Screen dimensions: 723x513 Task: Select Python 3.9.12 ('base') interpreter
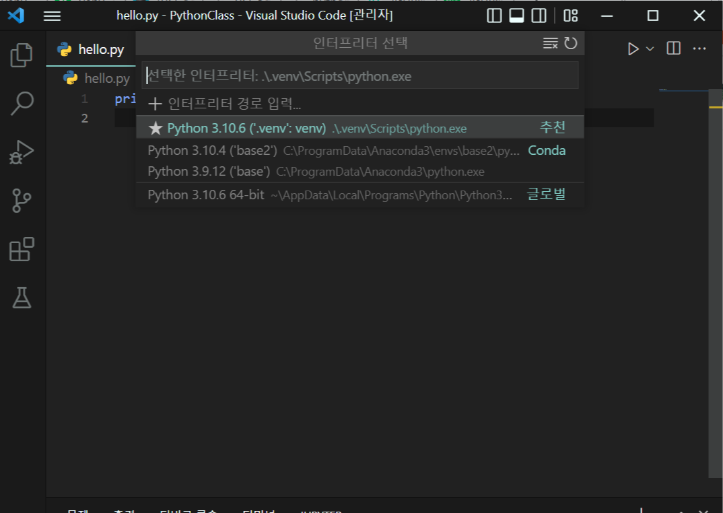(x=360, y=171)
